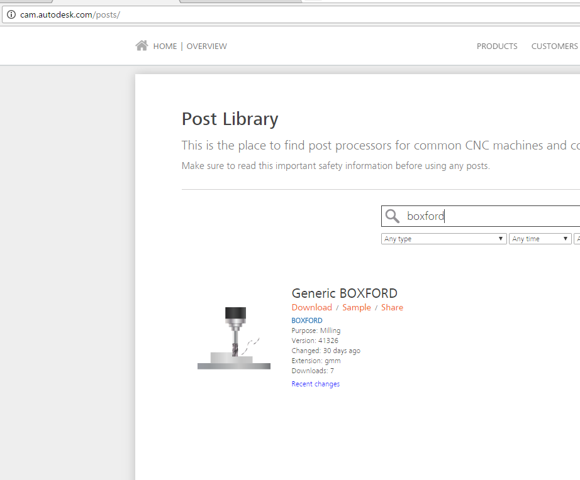Select the Downloads: 7 text
The height and width of the screenshot is (480, 580).
[x=313, y=371]
